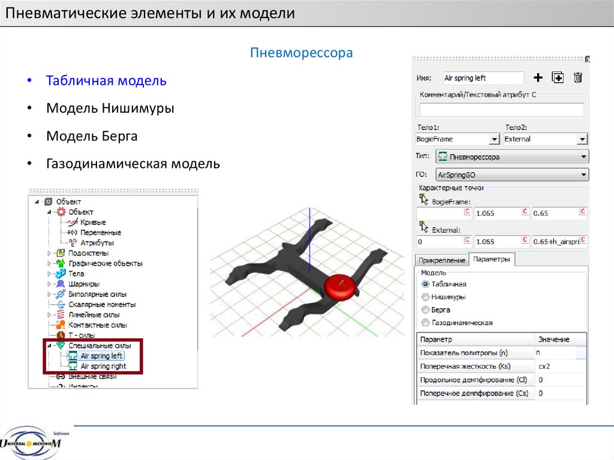Switch to the Прикрепление tab
The image size is (614, 460).
[443, 260]
